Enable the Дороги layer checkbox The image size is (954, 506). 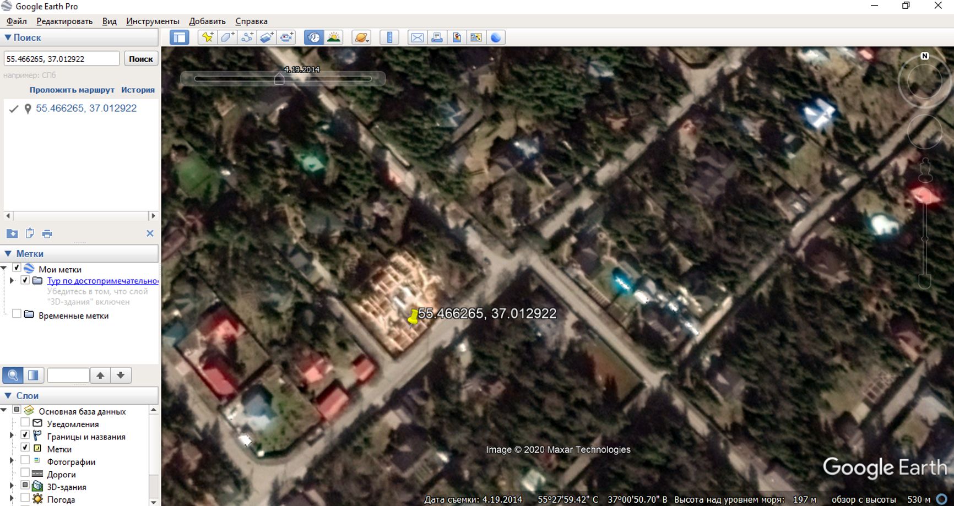(25, 474)
